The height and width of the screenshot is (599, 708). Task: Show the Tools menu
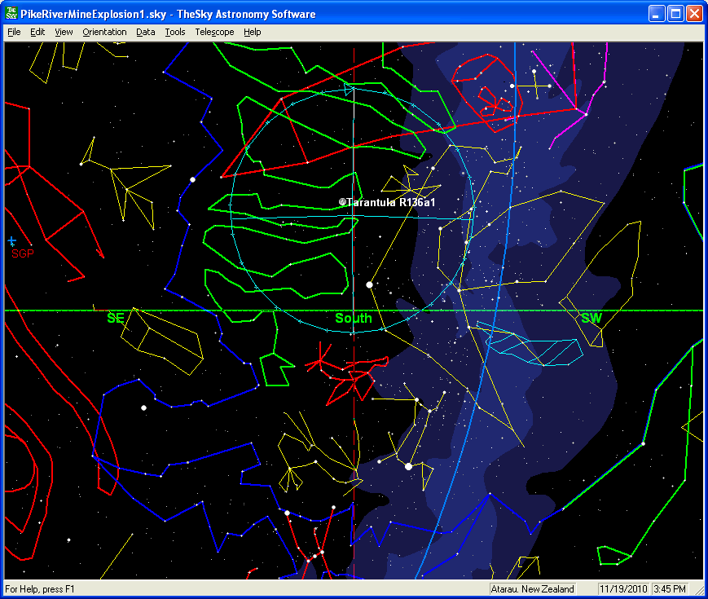(x=174, y=32)
